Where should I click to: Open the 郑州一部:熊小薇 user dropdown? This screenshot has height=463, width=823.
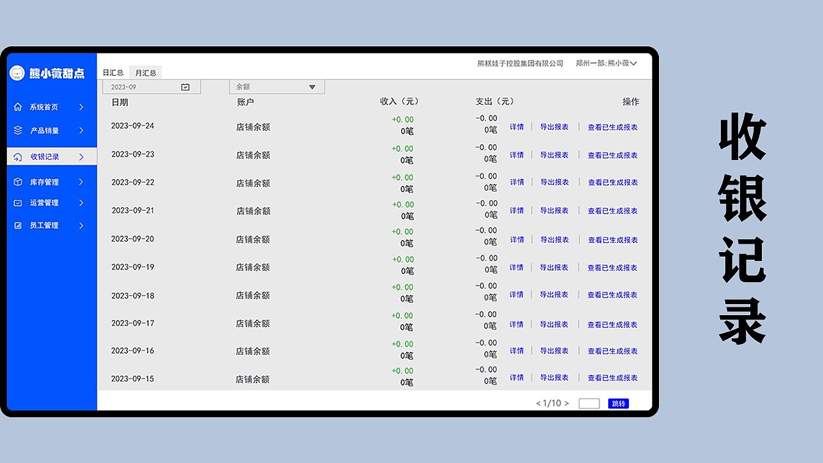coord(606,64)
